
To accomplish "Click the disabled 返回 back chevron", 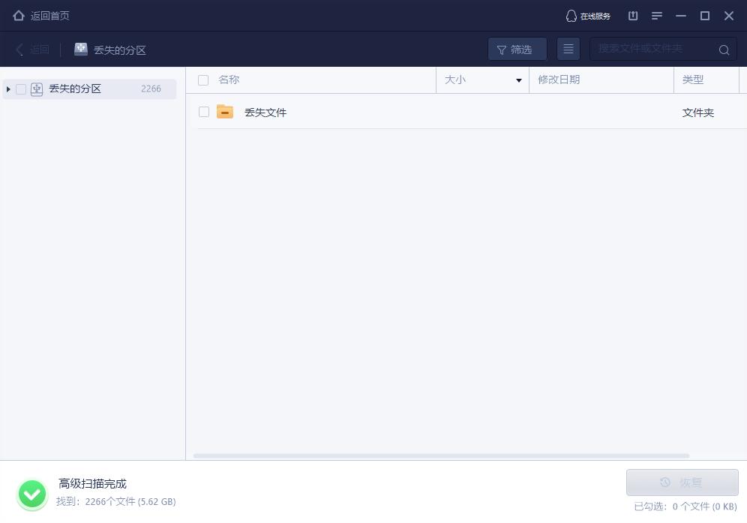I will pos(19,50).
